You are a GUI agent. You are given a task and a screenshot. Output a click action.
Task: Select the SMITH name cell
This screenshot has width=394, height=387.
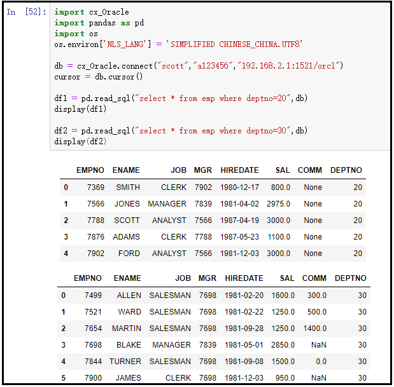pos(128,187)
